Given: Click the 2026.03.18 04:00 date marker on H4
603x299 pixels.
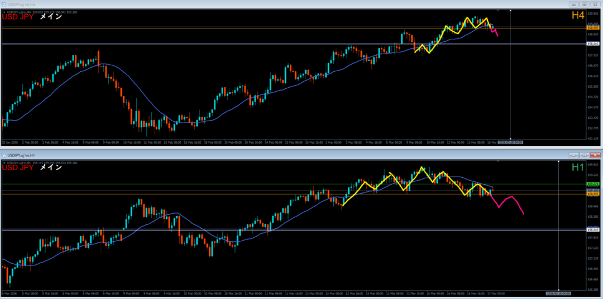Looking at the screenshot, I should click(x=510, y=142).
